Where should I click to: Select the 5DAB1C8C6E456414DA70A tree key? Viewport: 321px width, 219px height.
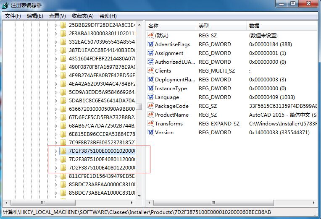(102, 101)
